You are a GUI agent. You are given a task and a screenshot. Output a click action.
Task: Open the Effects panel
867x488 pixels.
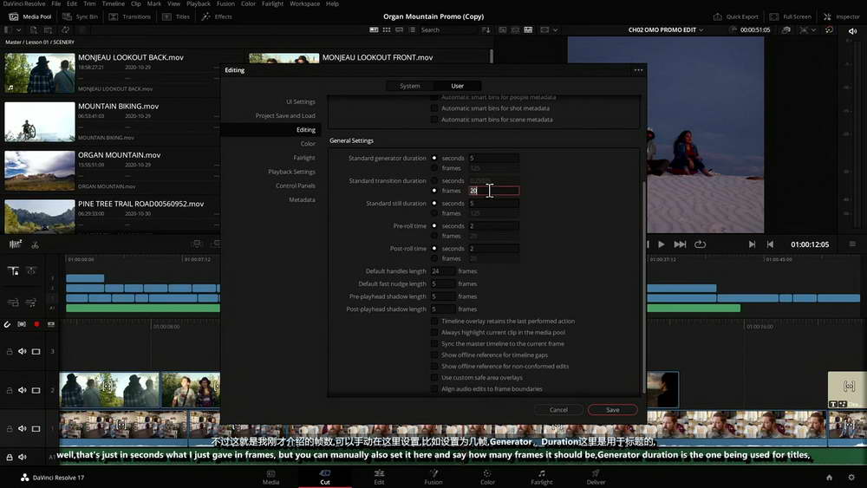(217, 16)
